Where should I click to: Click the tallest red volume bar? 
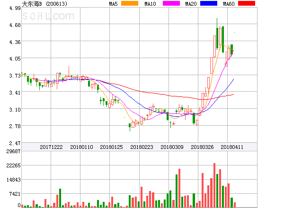pyautogui.click(x=214, y=185)
